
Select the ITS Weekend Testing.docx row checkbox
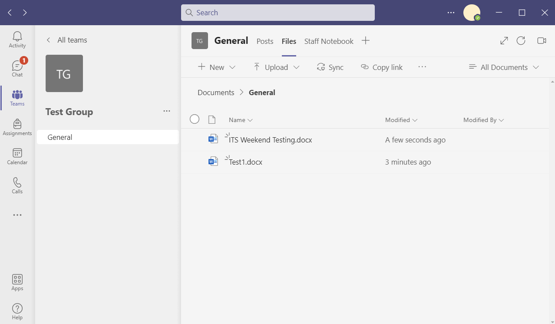click(x=194, y=139)
